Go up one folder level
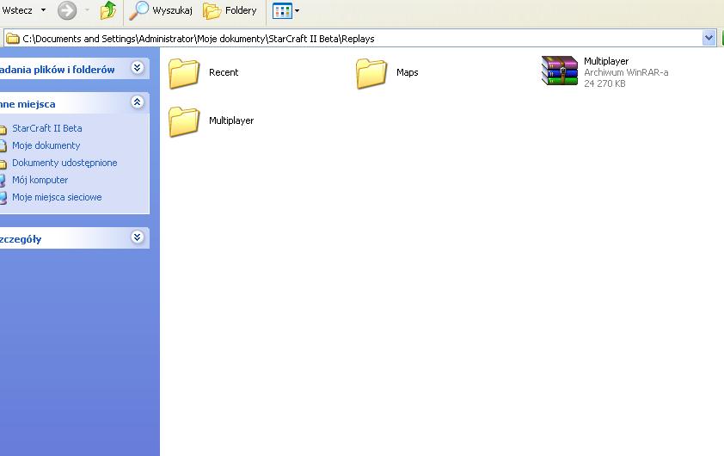Screen dimensions: 724x456 [107, 10]
